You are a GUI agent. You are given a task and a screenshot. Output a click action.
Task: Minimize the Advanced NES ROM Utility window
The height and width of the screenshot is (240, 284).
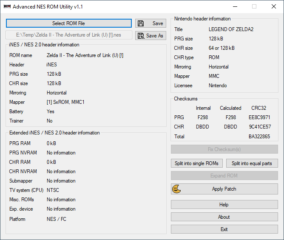pos(235,7)
